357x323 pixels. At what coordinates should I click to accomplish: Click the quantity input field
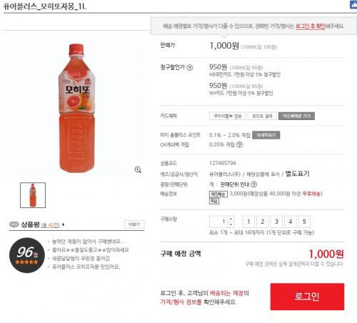[218, 222]
